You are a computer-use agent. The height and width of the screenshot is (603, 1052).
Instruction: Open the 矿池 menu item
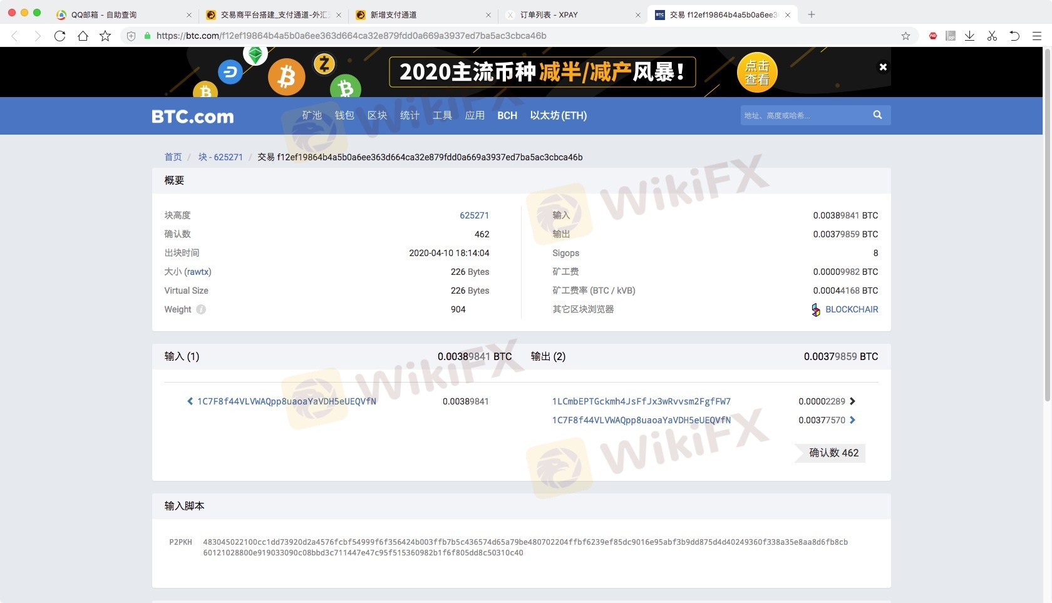click(x=311, y=115)
